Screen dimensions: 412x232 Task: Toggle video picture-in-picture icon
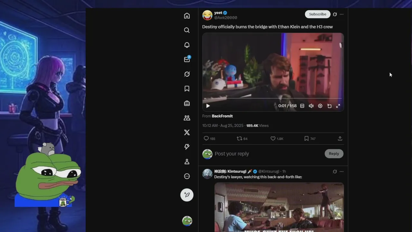tap(329, 106)
